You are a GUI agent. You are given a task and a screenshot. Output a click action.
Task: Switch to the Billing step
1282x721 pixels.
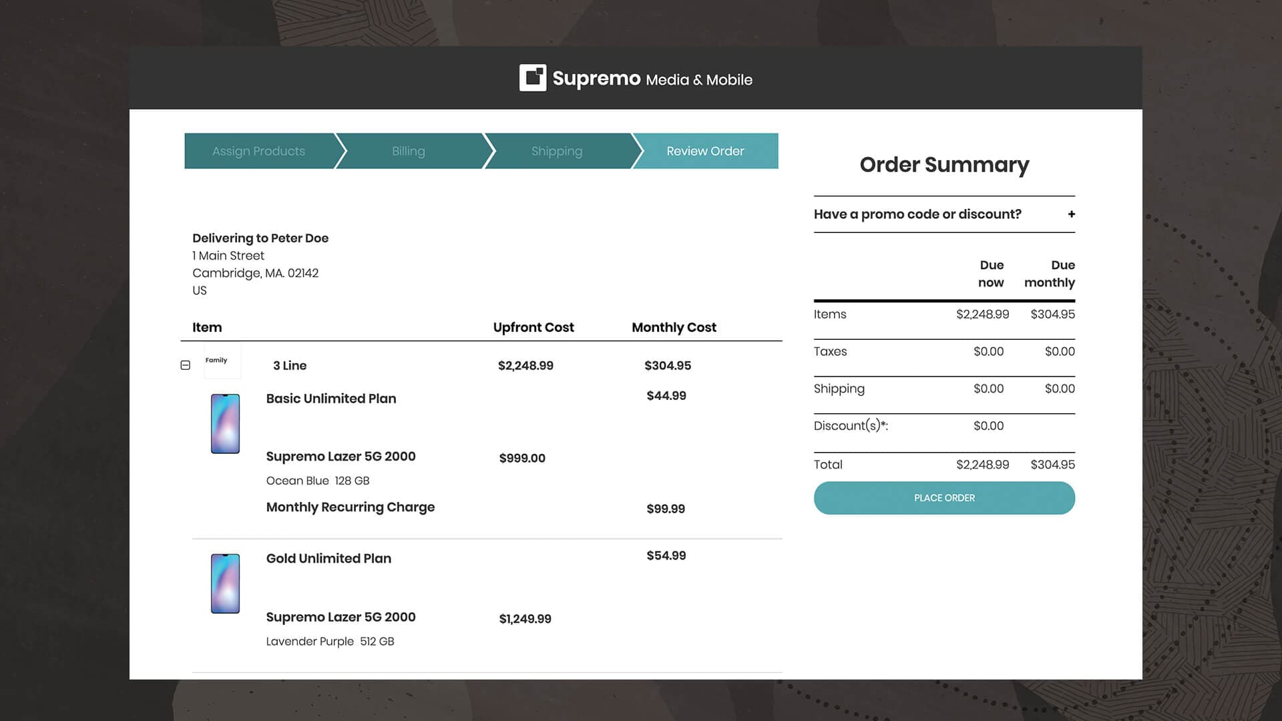[x=408, y=151]
